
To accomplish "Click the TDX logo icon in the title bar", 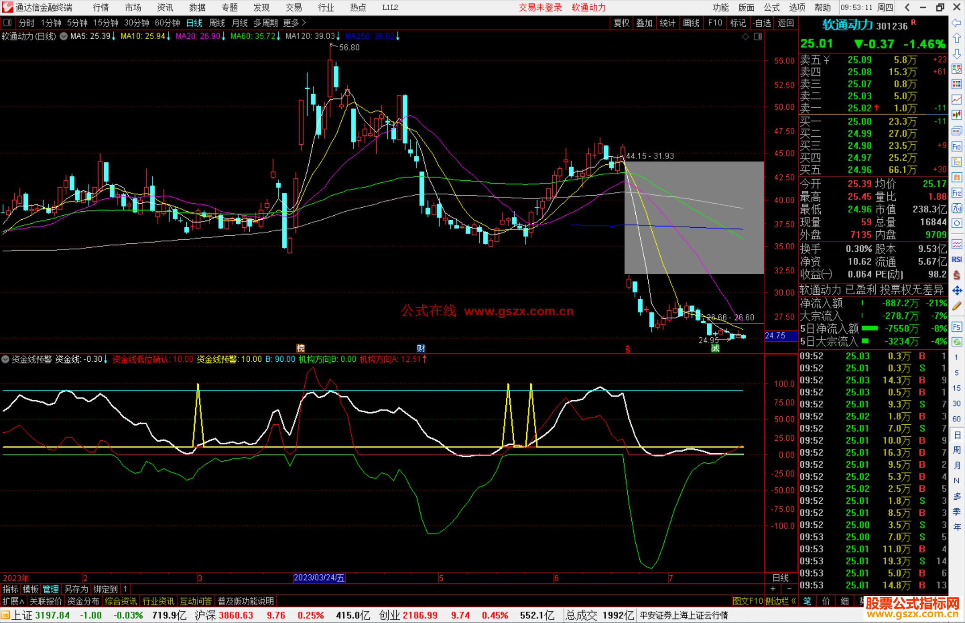I will [x=8, y=7].
